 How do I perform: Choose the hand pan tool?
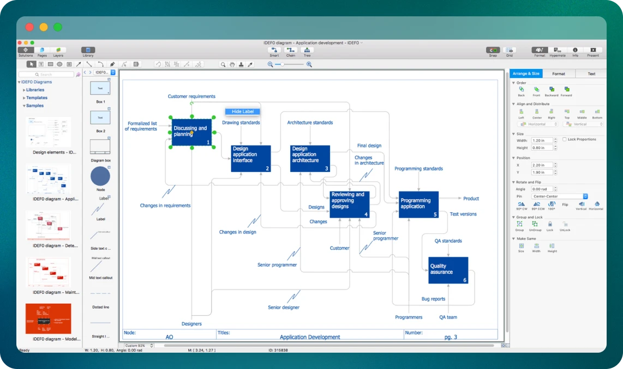point(232,64)
